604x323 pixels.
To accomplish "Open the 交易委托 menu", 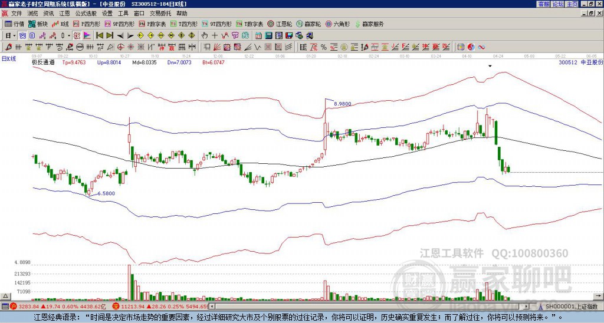I will [160, 14].
